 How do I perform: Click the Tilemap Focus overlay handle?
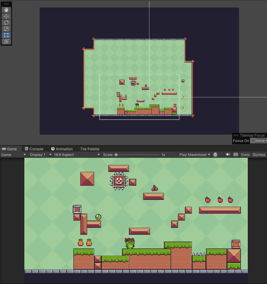point(236,135)
